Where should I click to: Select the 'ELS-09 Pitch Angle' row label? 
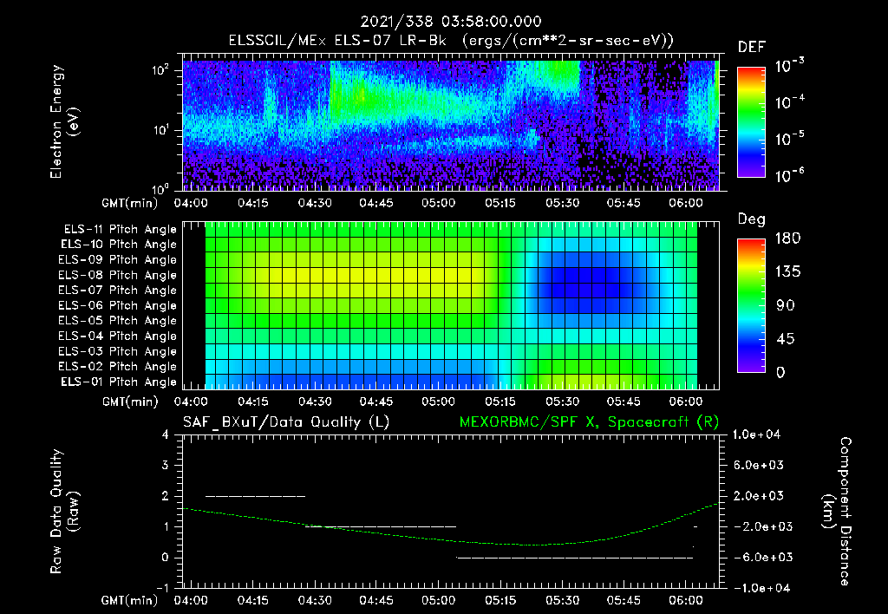click(118, 260)
